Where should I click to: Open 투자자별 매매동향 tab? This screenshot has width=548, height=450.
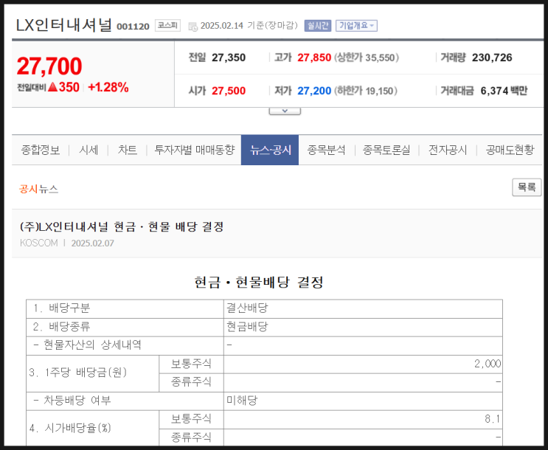tap(194, 150)
